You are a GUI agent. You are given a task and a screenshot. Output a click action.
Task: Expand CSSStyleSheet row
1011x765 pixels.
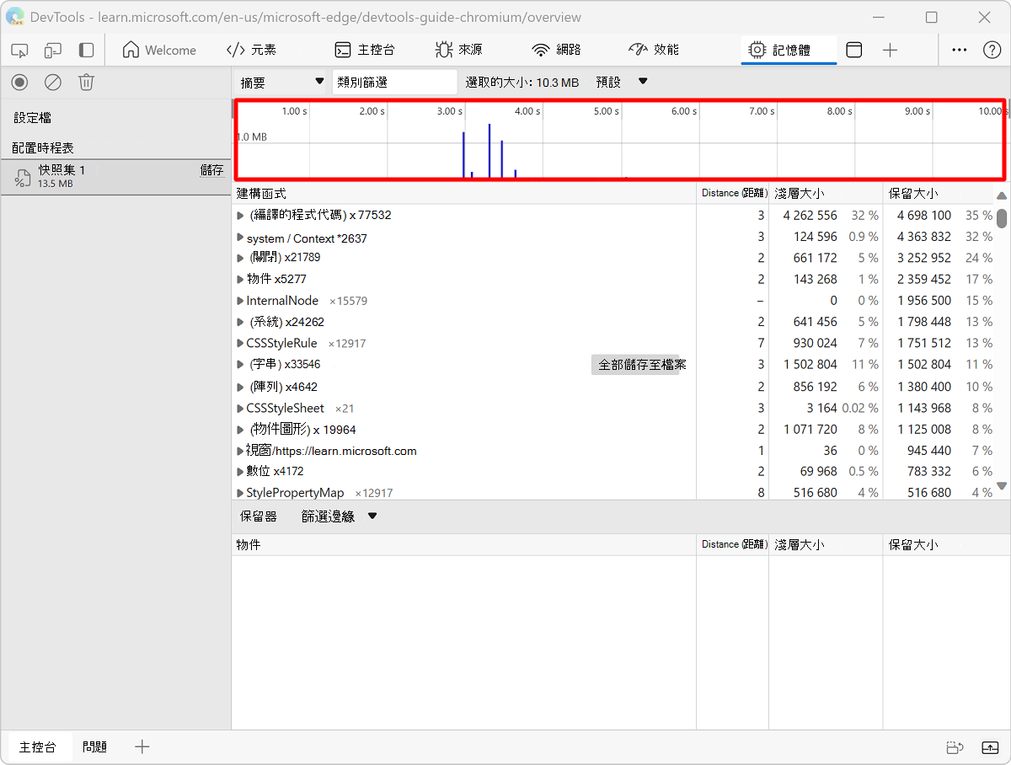click(240, 409)
